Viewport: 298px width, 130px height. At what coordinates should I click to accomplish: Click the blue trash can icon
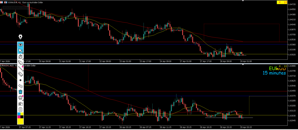point(20,92)
